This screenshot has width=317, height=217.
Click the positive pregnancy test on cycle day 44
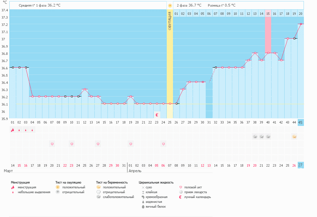[294, 137]
